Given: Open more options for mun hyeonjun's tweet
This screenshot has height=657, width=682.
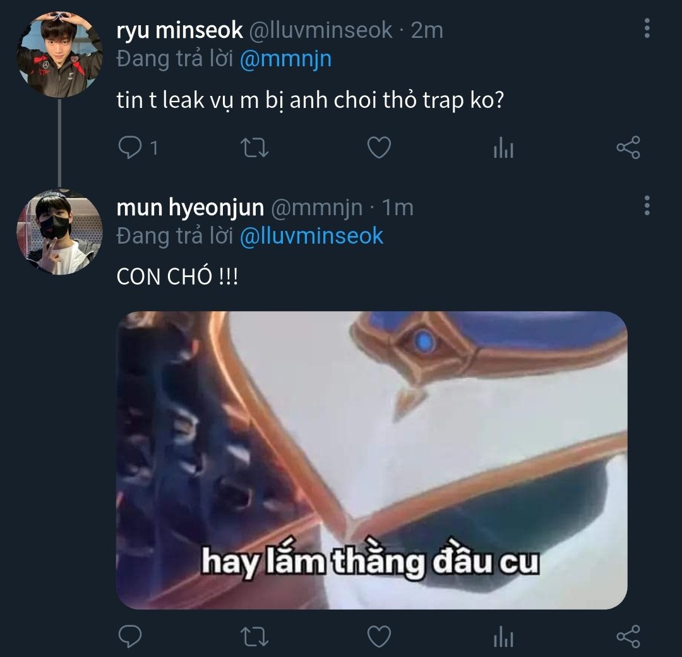Looking at the screenshot, I should (x=647, y=206).
